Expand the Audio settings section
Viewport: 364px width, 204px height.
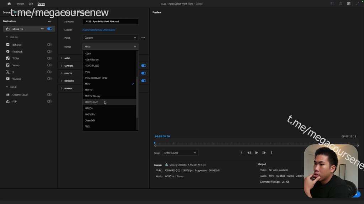[61, 58]
